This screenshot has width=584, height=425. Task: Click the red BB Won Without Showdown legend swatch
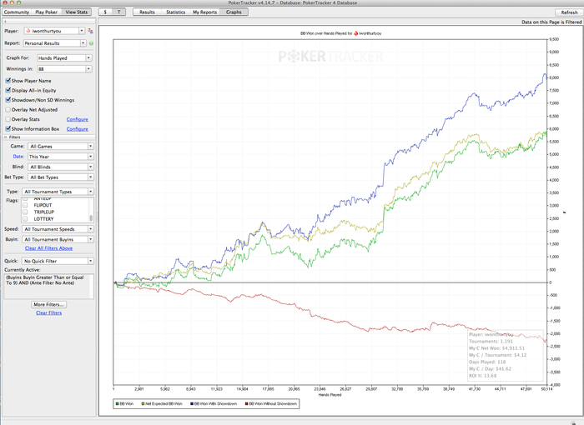point(246,404)
